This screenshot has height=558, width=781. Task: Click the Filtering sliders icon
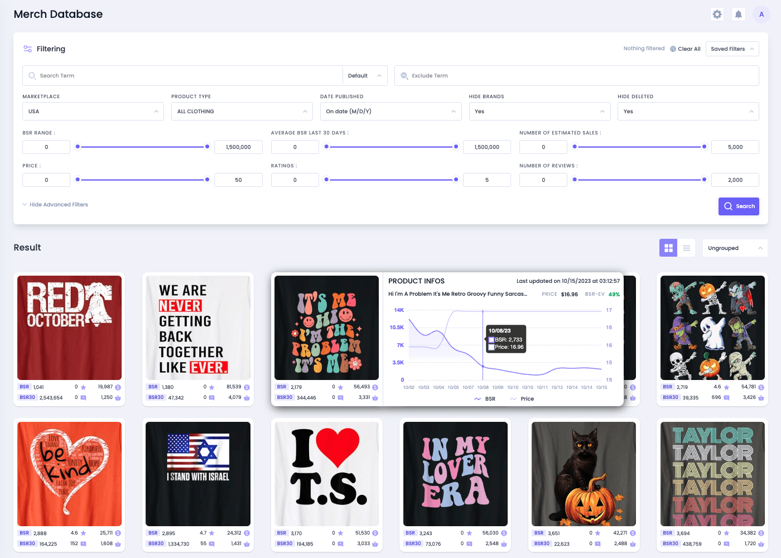[x=27, y=49]
